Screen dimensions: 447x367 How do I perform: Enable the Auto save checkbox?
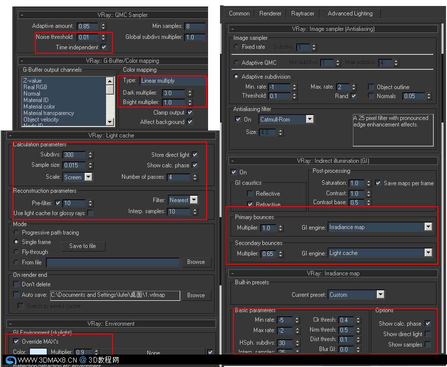(16, 295)
